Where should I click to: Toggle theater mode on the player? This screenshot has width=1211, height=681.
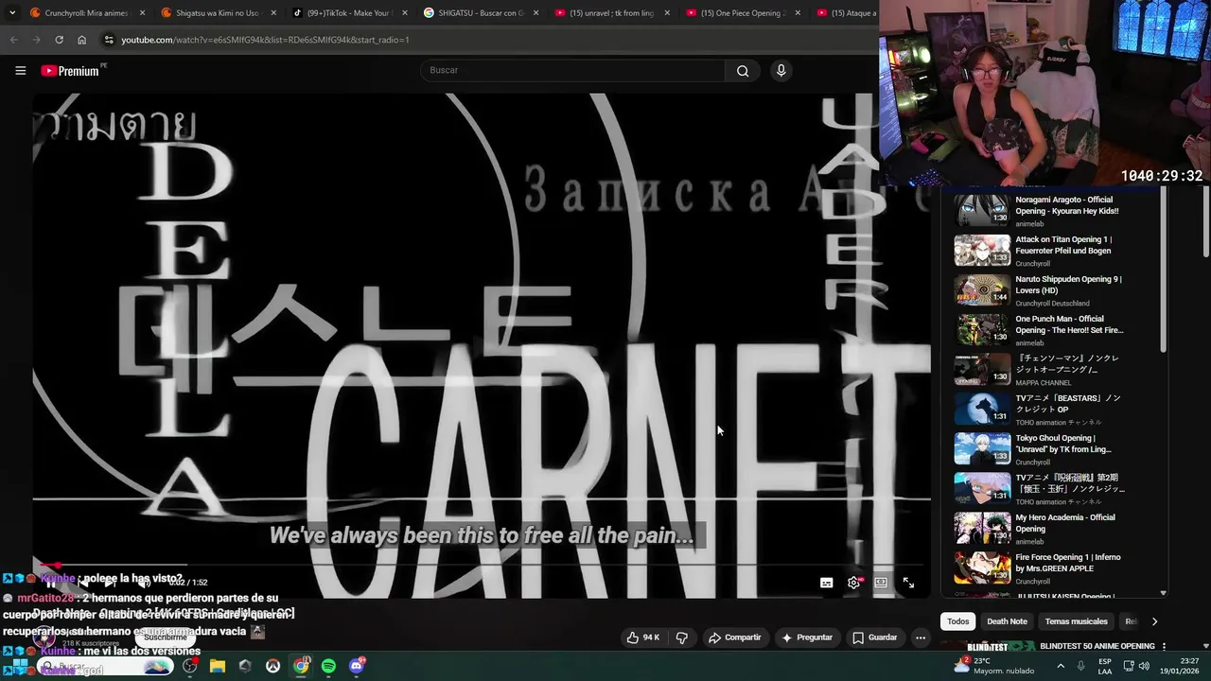coord(881,584)
